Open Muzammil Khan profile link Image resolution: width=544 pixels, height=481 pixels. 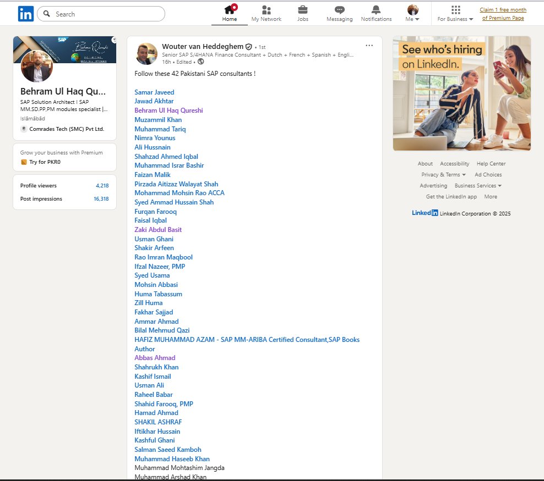pos(158,120)
